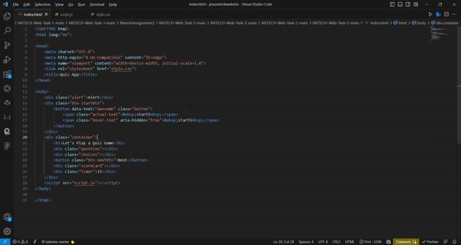Click the Prettier status bar item
This screenshot has height=245, width=461.
tap(430, 242)
